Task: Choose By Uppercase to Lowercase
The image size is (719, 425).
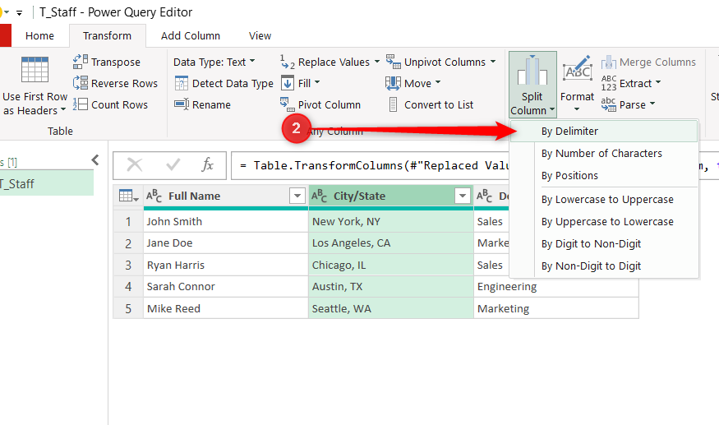Action: coord(604,222)
